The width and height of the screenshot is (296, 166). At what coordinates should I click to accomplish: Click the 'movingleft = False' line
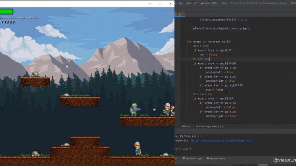coord(220,107)
